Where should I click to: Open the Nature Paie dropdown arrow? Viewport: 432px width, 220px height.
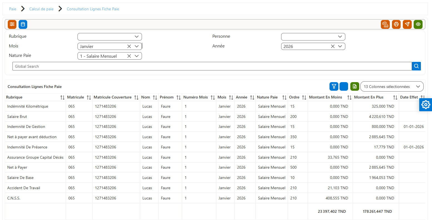[137, 56]
